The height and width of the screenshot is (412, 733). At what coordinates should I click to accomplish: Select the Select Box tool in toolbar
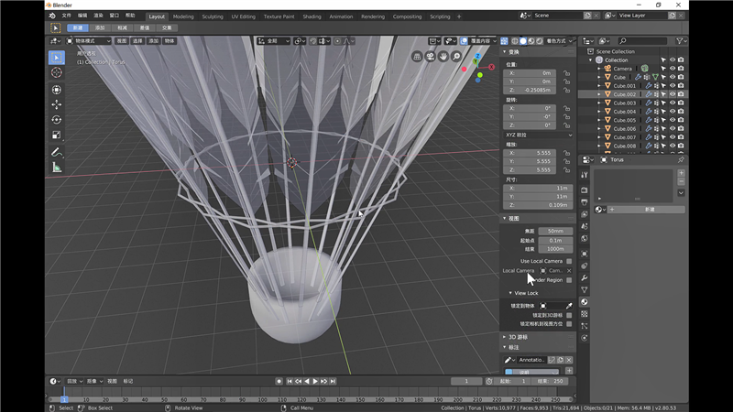click(57, 58)
